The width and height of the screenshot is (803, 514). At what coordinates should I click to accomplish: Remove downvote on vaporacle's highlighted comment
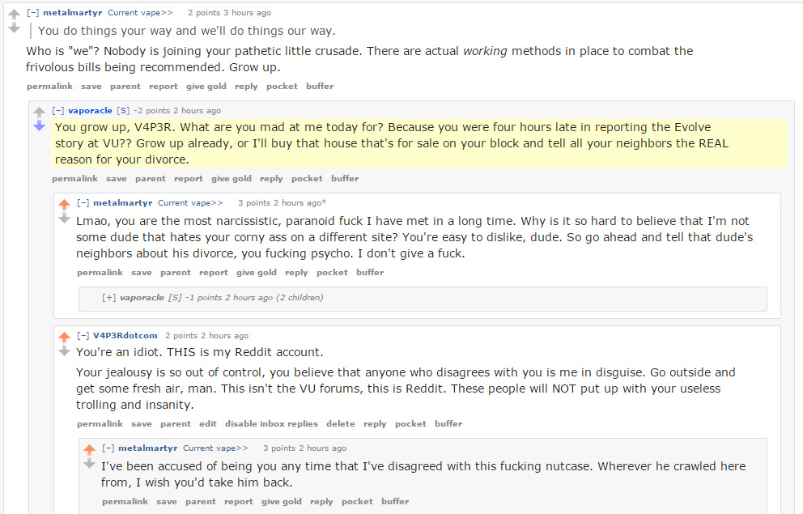[39, 125]
